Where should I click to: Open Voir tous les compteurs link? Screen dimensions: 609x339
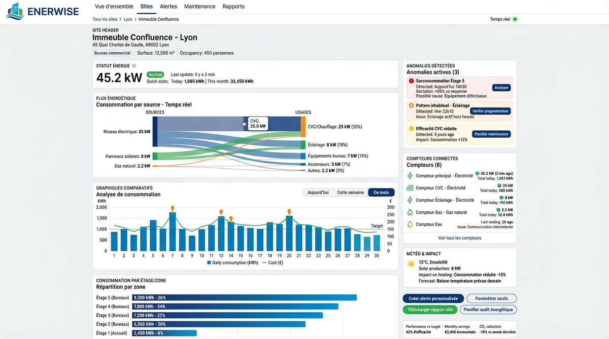(x=459, y=238)
